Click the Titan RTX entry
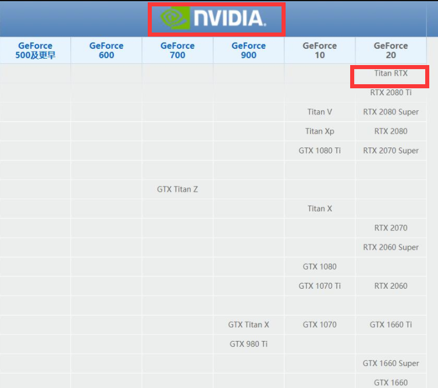This screenshot has width=438, height=388. pyautogui.click(x=391, y=74)
